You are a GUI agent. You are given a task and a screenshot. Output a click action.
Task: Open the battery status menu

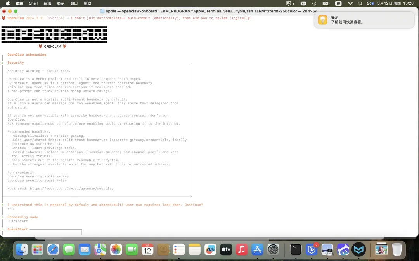[x=326, y=3]
